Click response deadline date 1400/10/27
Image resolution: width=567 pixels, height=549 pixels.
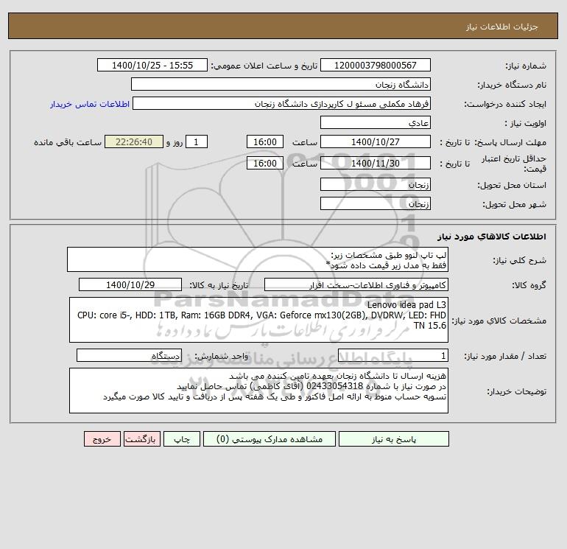click(376, 142)
